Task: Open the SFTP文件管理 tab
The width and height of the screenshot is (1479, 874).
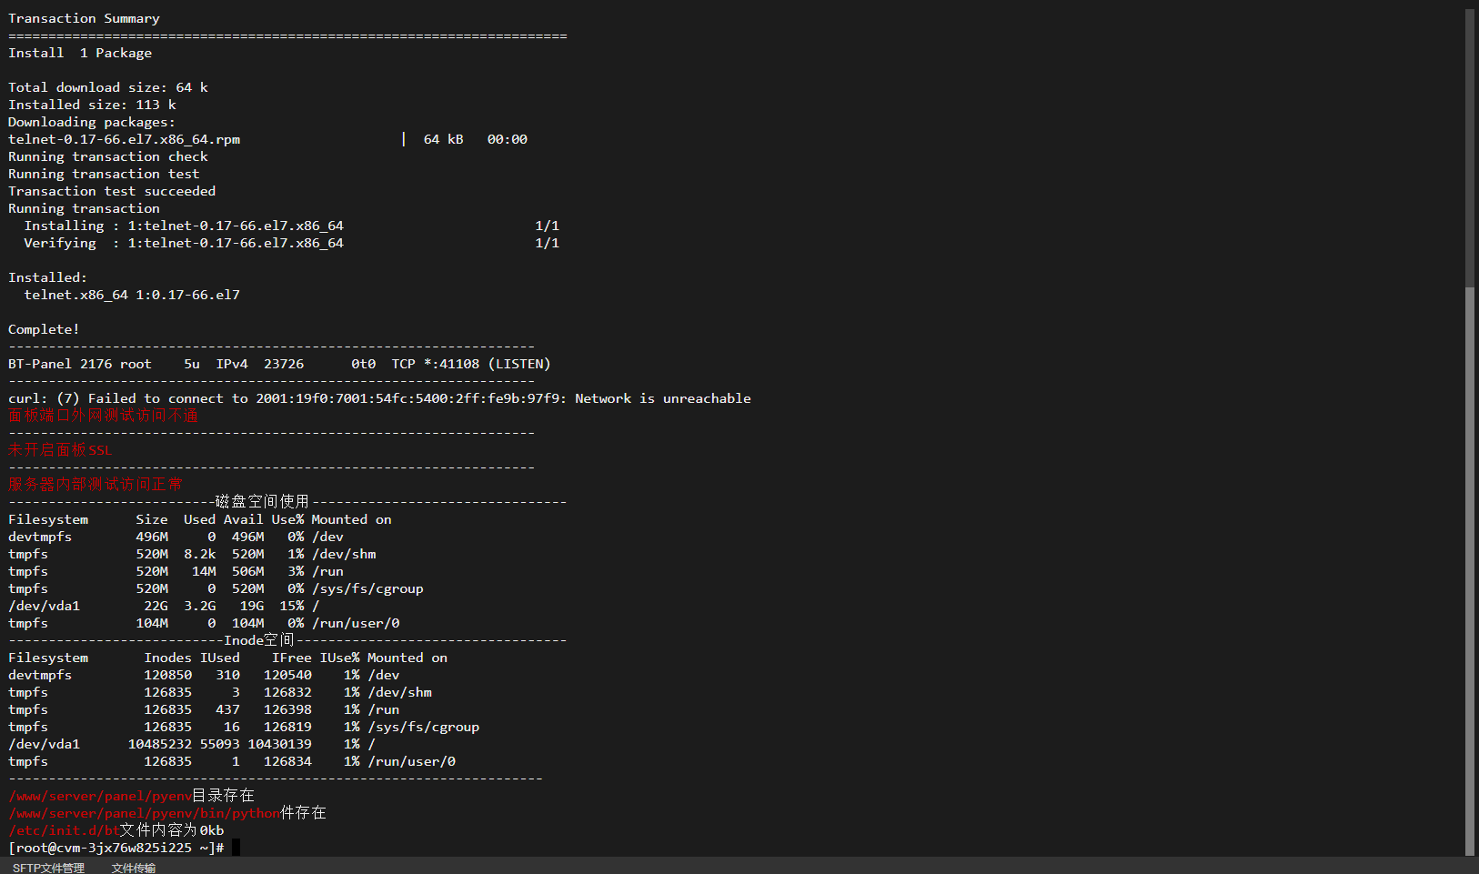Action: [48, 868]
